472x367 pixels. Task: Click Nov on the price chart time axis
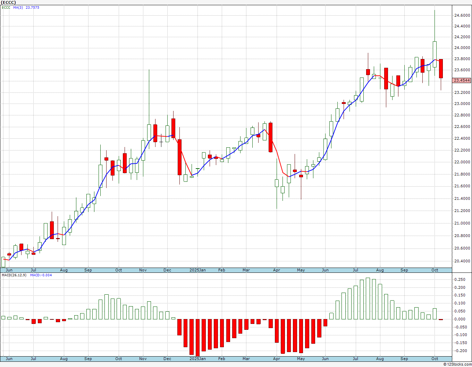143,270
